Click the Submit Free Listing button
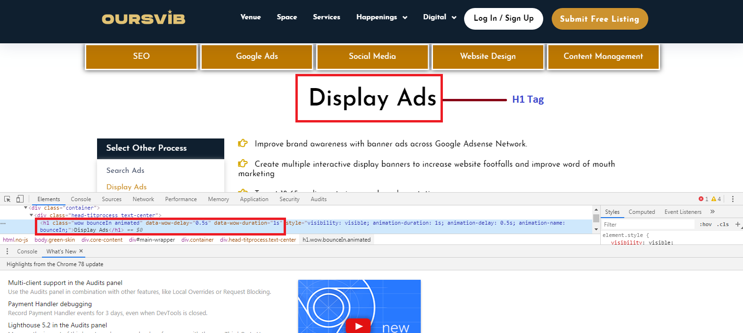 coord(599,19)
